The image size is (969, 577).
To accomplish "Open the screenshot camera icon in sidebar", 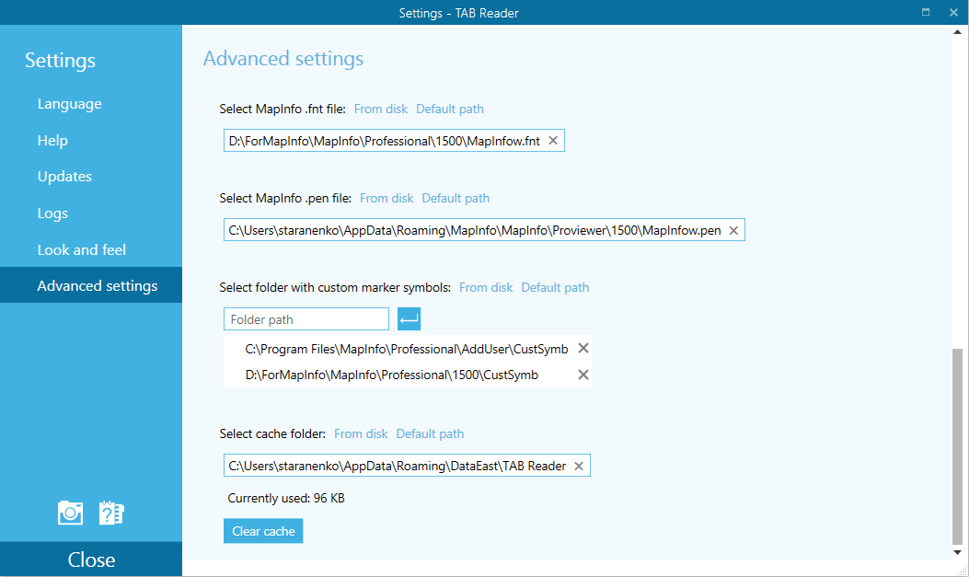I will [x=71, y=513].
